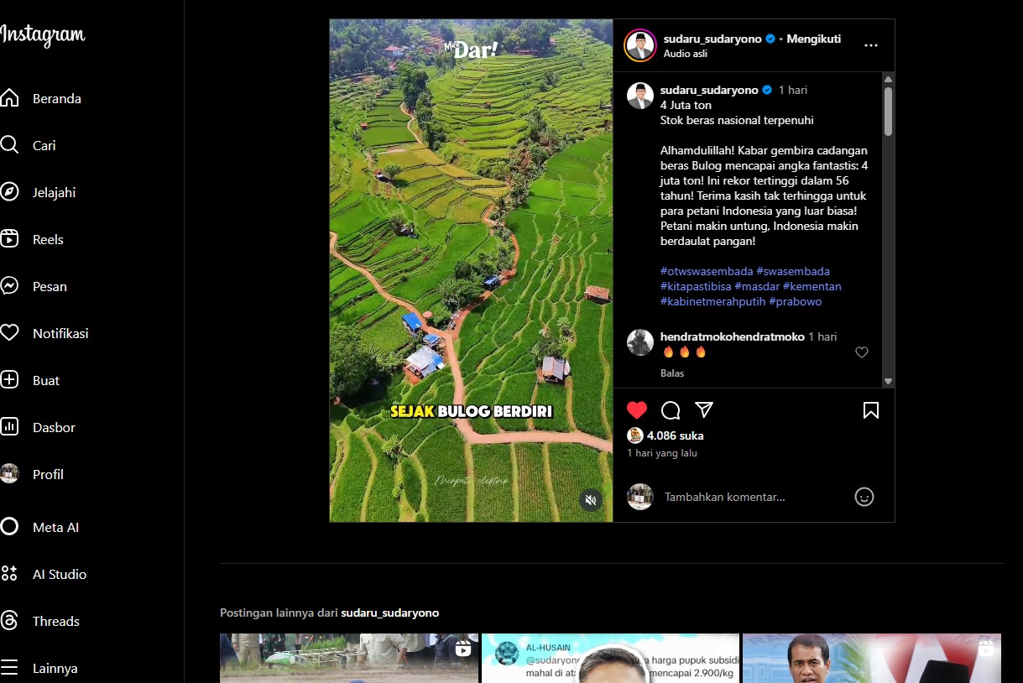
Task: Click the Cari magnifier icon
Action: point(9,145)
